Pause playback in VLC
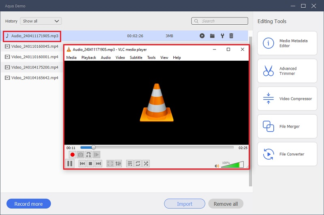324x215 pixels. pos(70,164)
